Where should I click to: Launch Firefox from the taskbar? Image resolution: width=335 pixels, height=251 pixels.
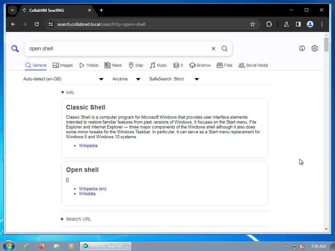[42, 246]
